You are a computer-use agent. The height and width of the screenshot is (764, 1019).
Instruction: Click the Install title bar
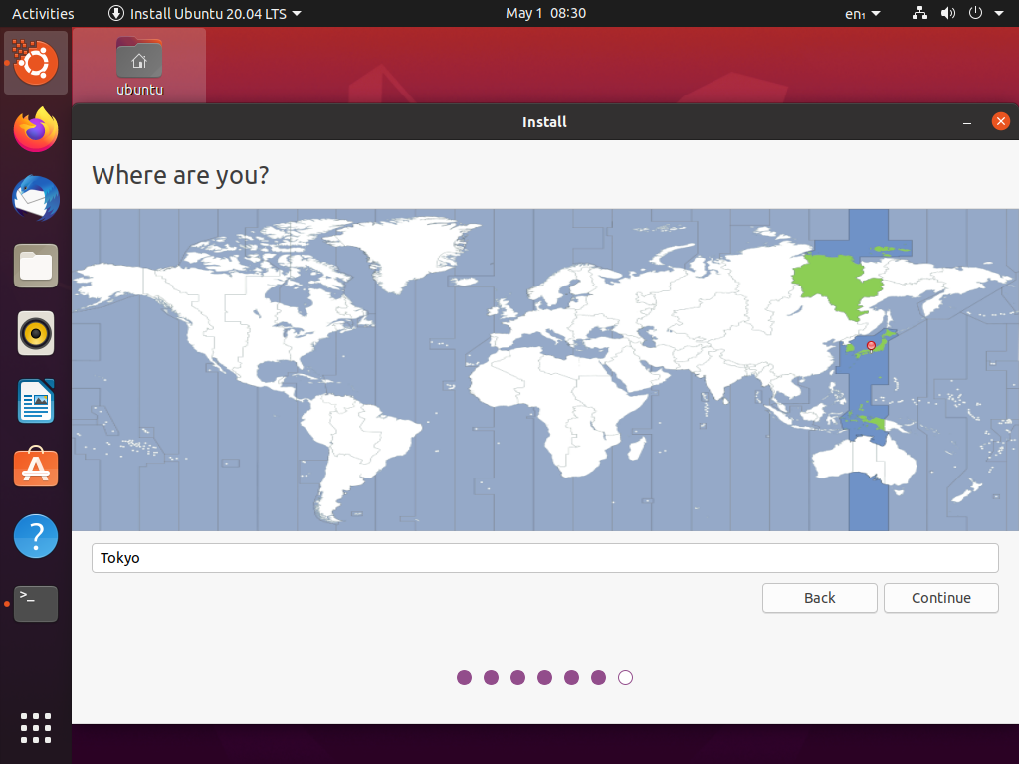544,122
